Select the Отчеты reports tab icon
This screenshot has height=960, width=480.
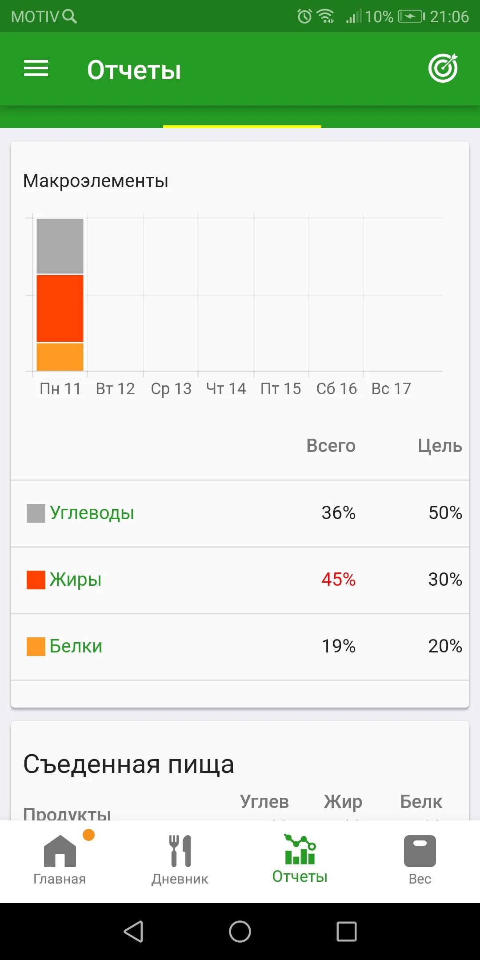pos(300,850)
